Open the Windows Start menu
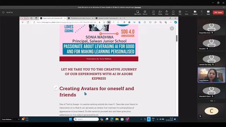Image resolution: width=226 pixels, height=127 pixels. [x=71, y=119]
